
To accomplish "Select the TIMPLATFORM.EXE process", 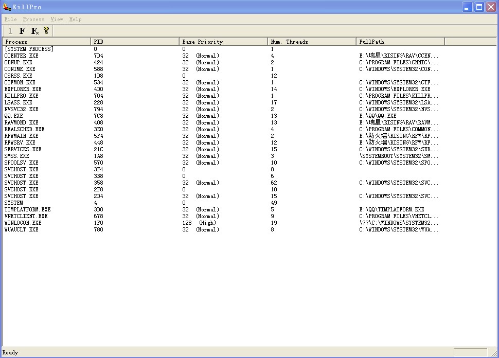I will (x=27, y=210).
